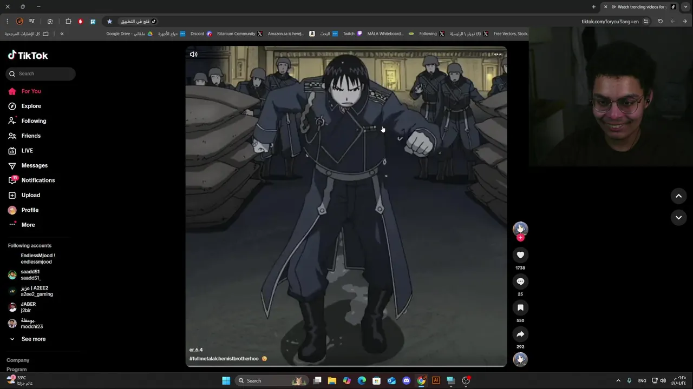
Task: Open File Explorer from the taskbar
Action: [x=332, y=380]
